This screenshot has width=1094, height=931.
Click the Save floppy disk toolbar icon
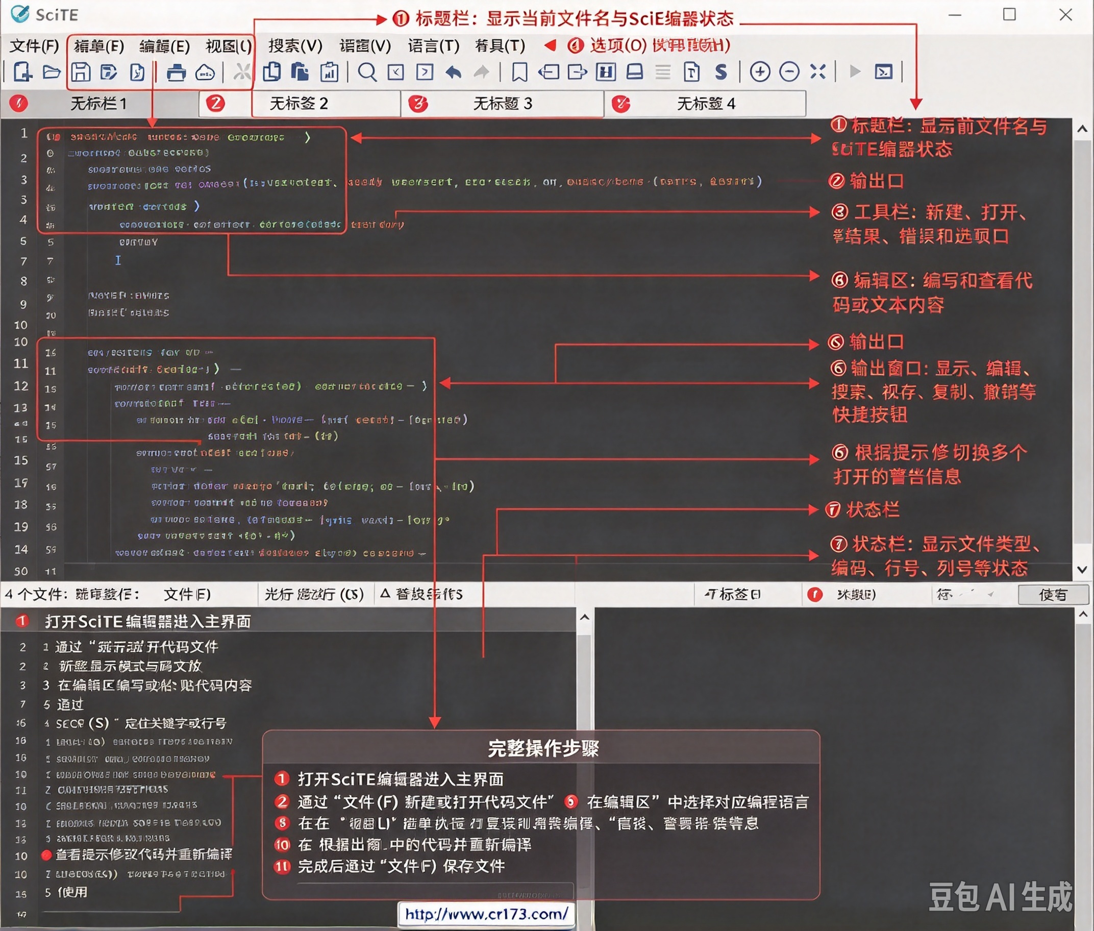81,72
